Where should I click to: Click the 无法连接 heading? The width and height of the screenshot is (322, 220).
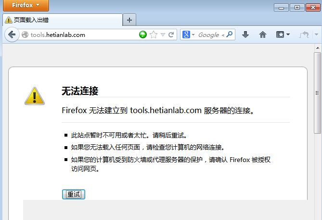pyautogui.click(x=80, y=91)
